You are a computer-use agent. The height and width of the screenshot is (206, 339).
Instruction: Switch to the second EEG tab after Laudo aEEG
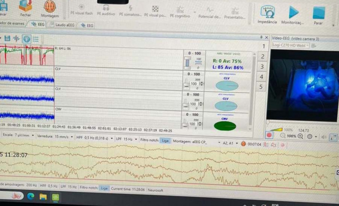point(87,25)
